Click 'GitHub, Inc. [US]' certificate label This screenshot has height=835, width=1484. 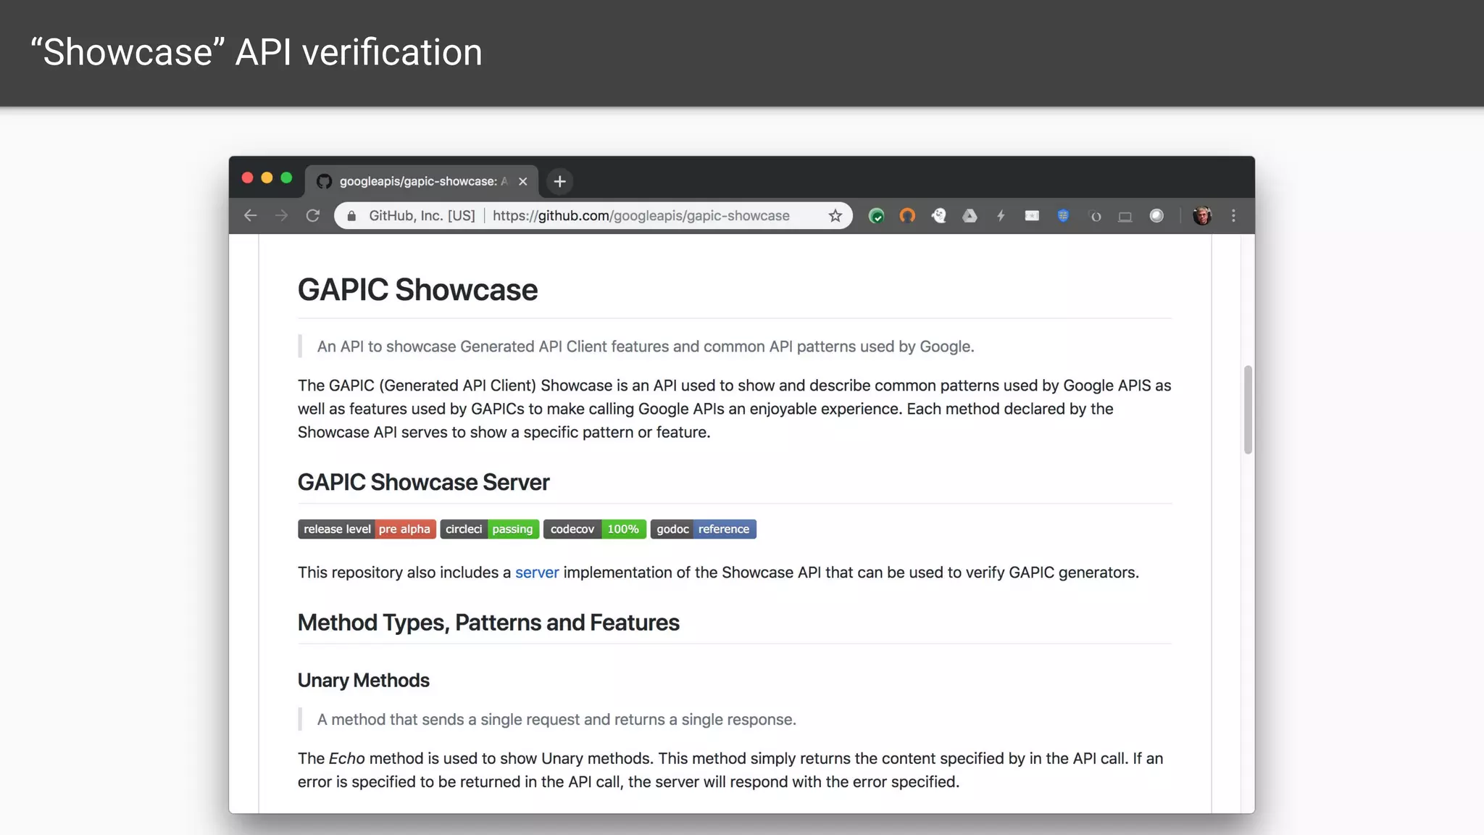pos(422,215)
